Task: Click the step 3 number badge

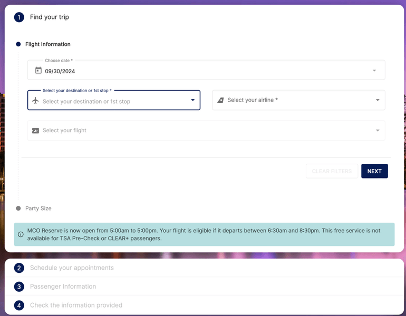Action: (x=19, y=287)
